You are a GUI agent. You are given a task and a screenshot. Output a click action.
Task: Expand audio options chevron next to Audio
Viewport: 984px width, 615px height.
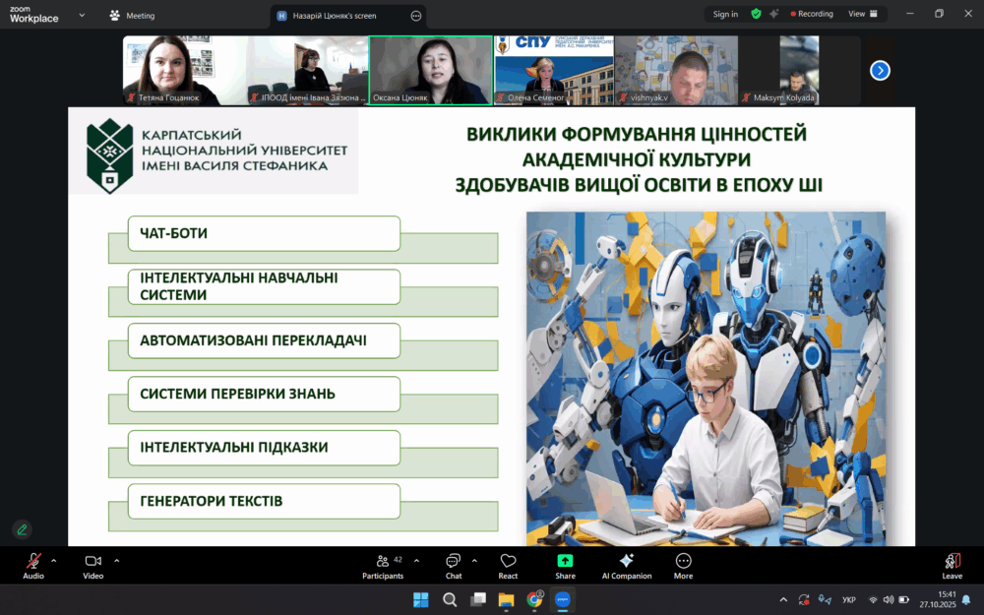[x=54, y=561]
